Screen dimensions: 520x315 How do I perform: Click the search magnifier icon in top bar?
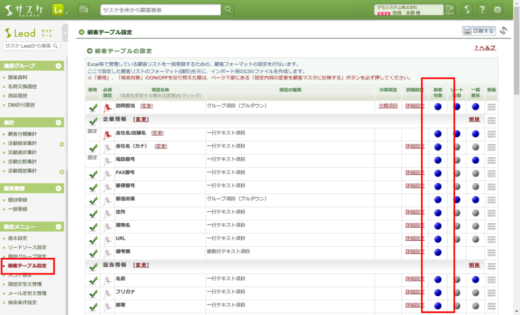point(228,10)
